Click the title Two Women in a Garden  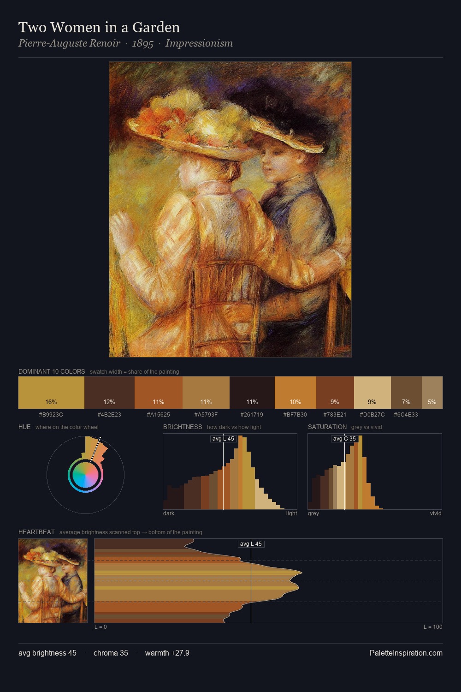[99, 27]
